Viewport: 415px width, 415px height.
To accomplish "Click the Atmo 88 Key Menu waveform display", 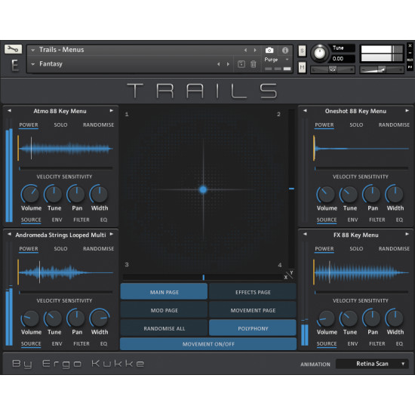I will (66, 149).
